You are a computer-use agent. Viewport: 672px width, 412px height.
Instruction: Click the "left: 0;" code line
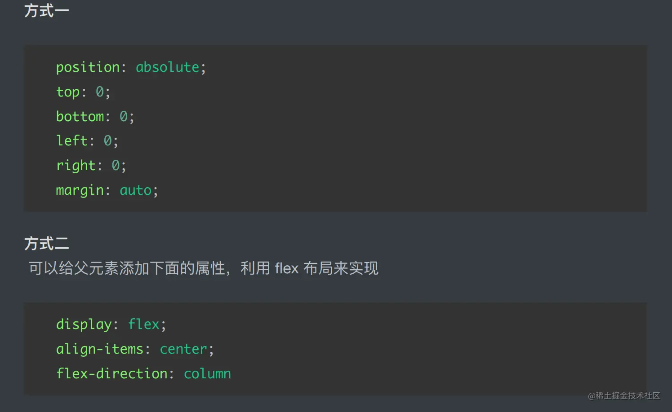[x=87, y=141]
